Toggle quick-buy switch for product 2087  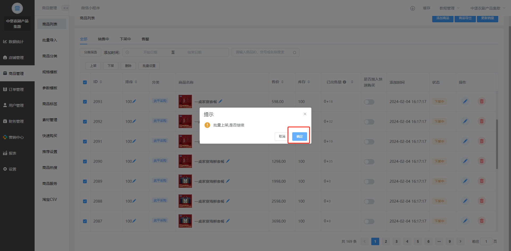[369, 221]
